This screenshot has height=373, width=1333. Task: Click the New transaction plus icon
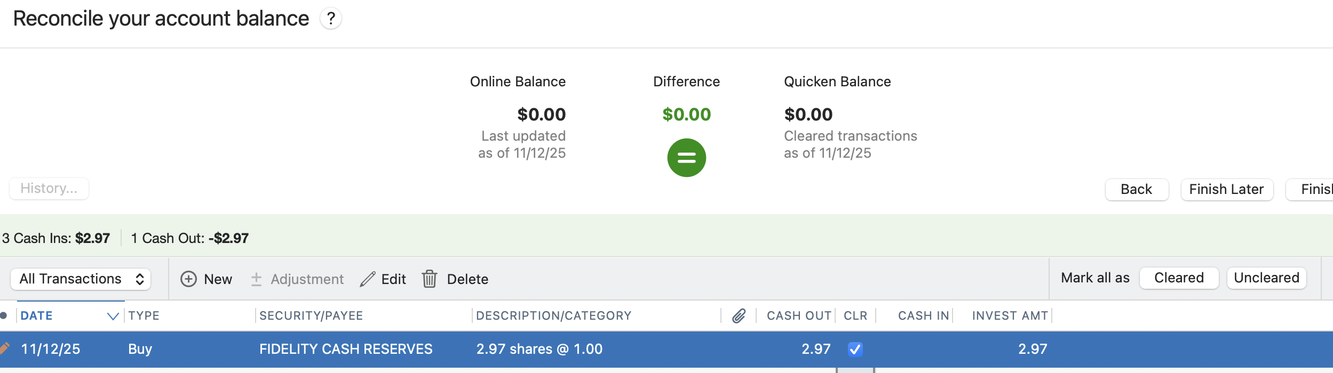click(x=188, y=279)
